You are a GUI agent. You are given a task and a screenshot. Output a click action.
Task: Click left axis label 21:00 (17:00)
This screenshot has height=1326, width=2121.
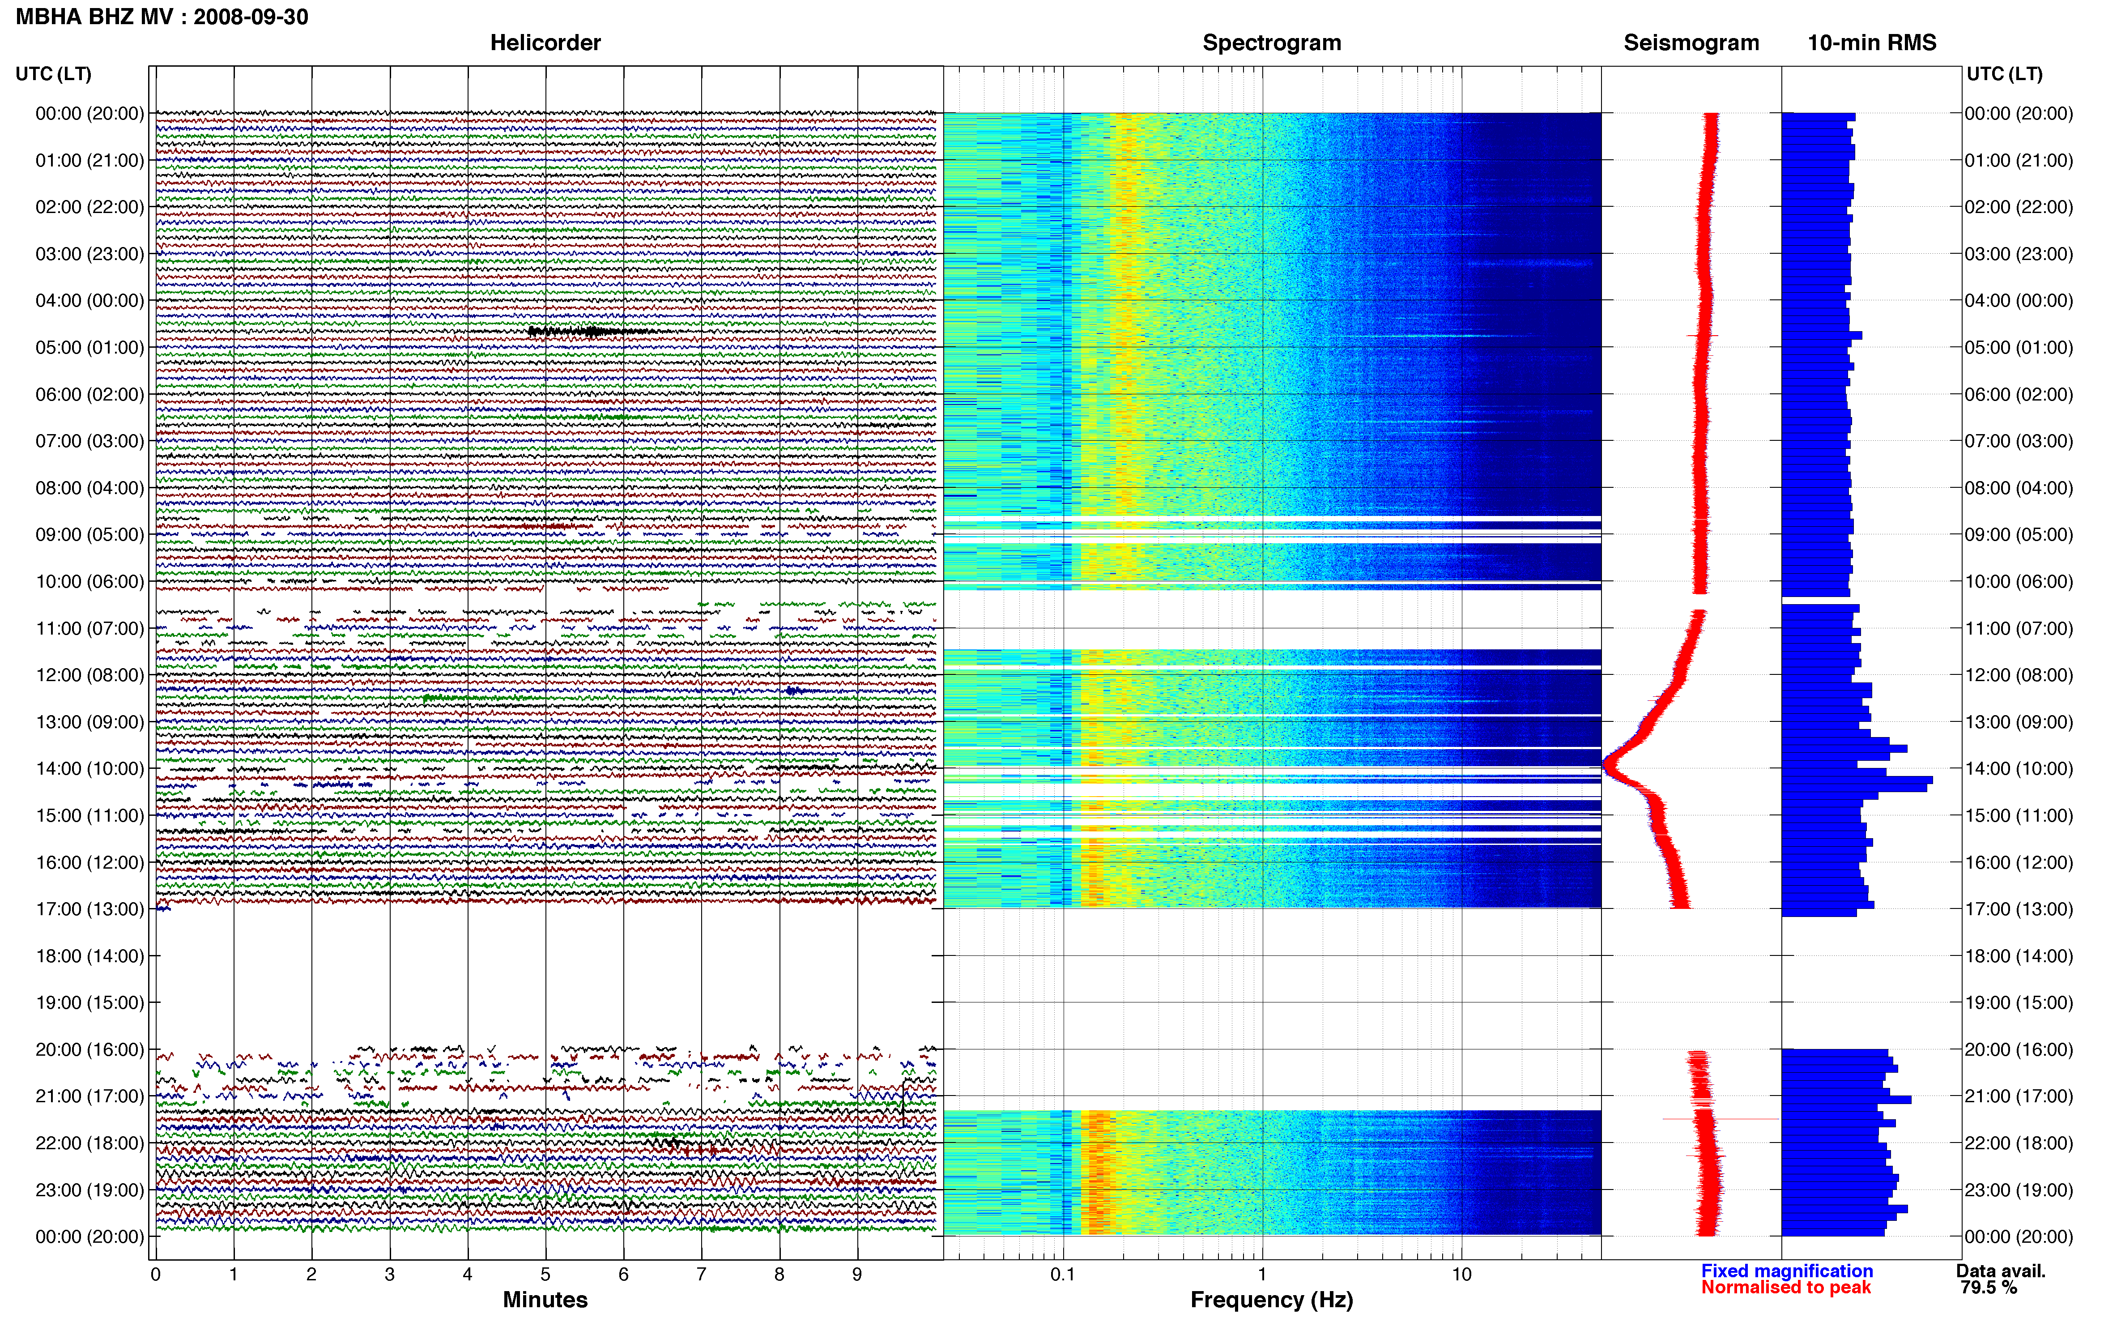coord(89,1096)
